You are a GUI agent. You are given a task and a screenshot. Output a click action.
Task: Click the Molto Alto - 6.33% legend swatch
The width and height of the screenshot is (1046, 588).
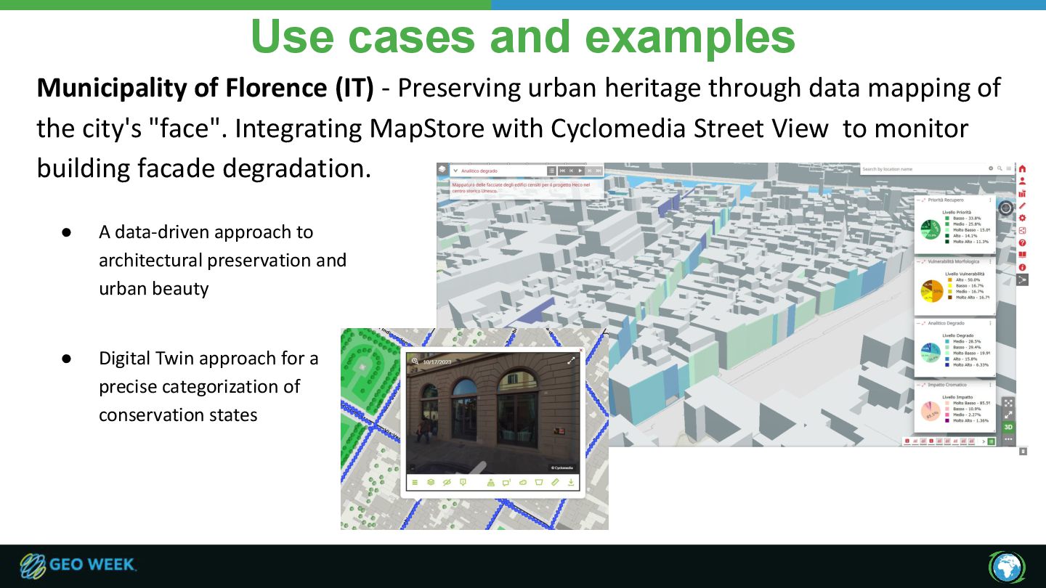[x=947, y=364]
